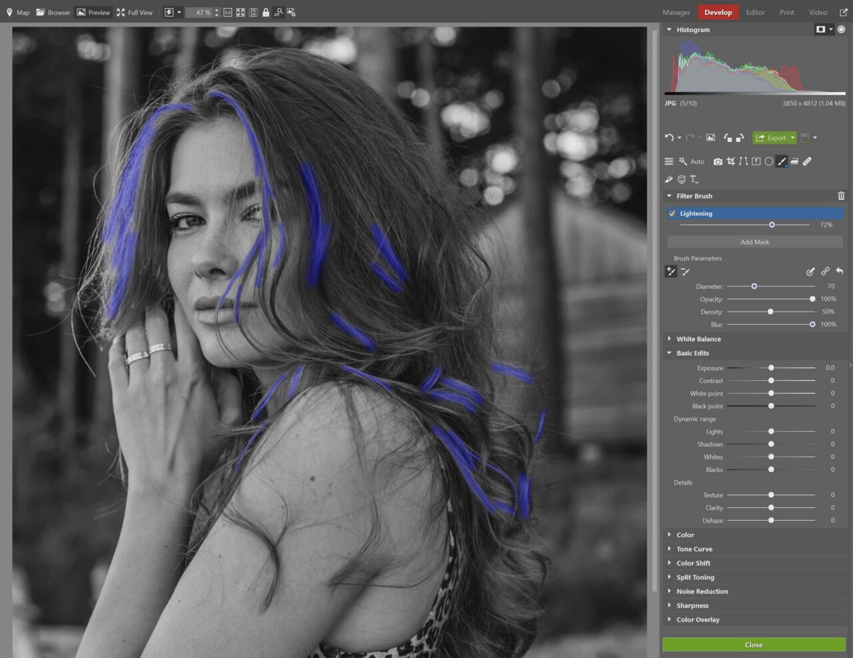Open the Browser view
Viewport: 853px width, 658px height.
pyautogui.click(x=53, y=12)
